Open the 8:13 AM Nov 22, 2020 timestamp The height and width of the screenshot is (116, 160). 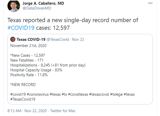coord(27,111)
